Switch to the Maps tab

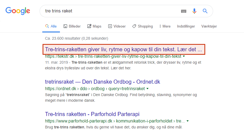[x=94, y=26]
